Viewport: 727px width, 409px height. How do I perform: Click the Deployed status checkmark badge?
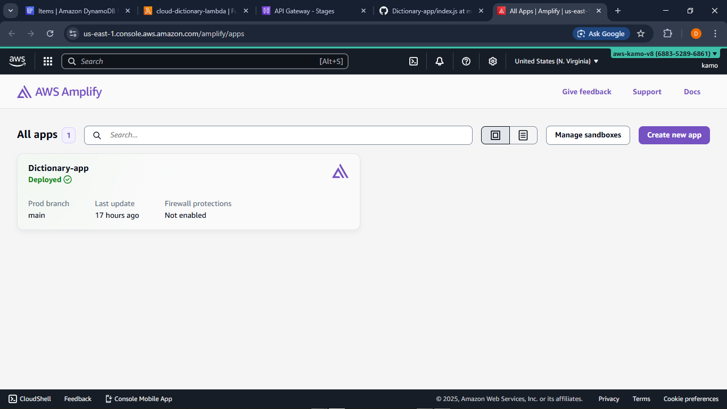click(x=68, y=179)
